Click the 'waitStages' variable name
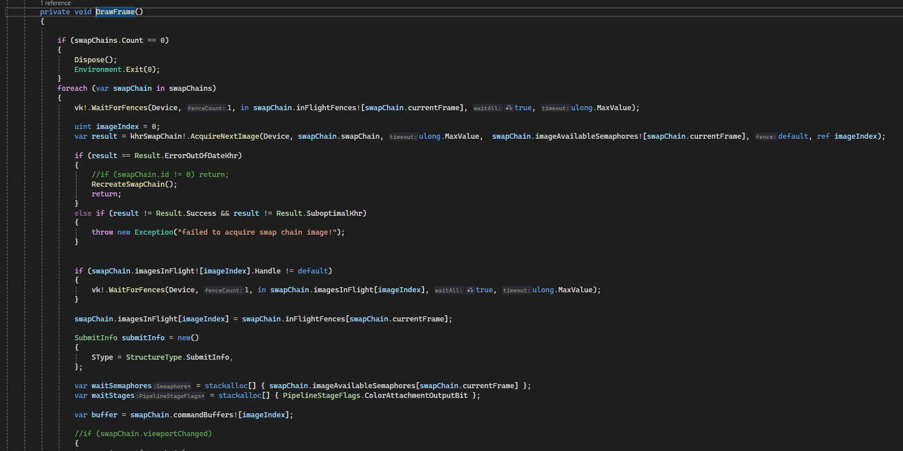Viewport: 903px width, 451px height. pos(113,396)
